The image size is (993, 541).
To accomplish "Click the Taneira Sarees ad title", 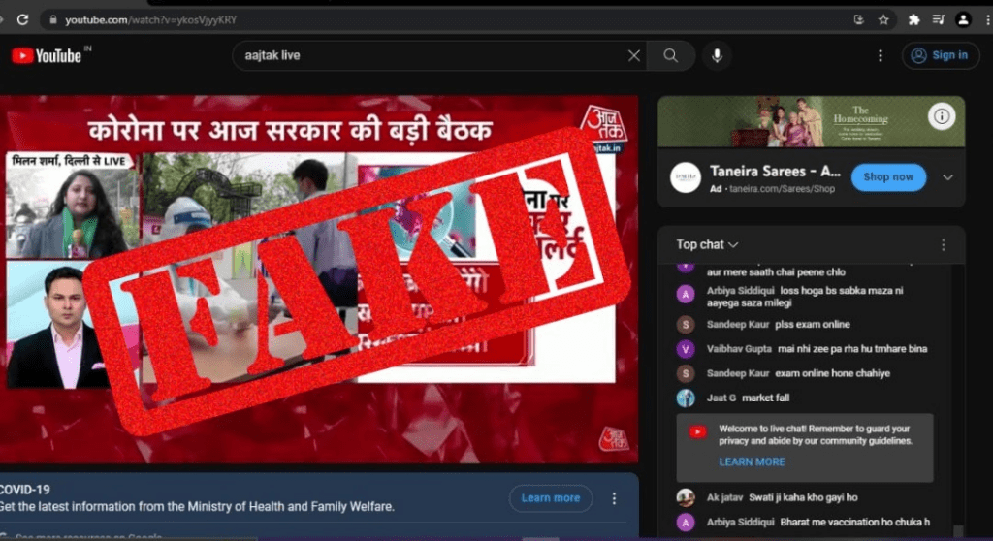I will click(x=775, y=171).
